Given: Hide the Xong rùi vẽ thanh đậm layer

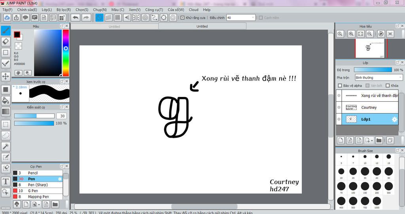Looking at the screenshot, I should 339,96.
